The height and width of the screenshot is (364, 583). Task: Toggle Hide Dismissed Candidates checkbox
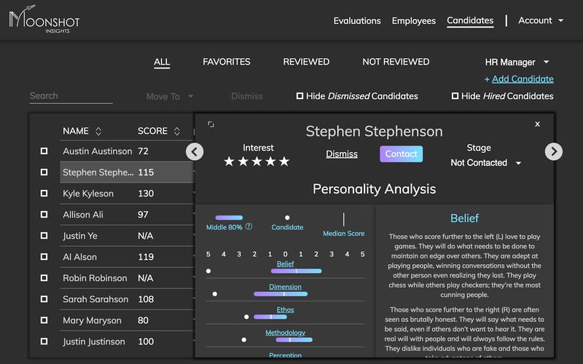[x=300, y=96]
